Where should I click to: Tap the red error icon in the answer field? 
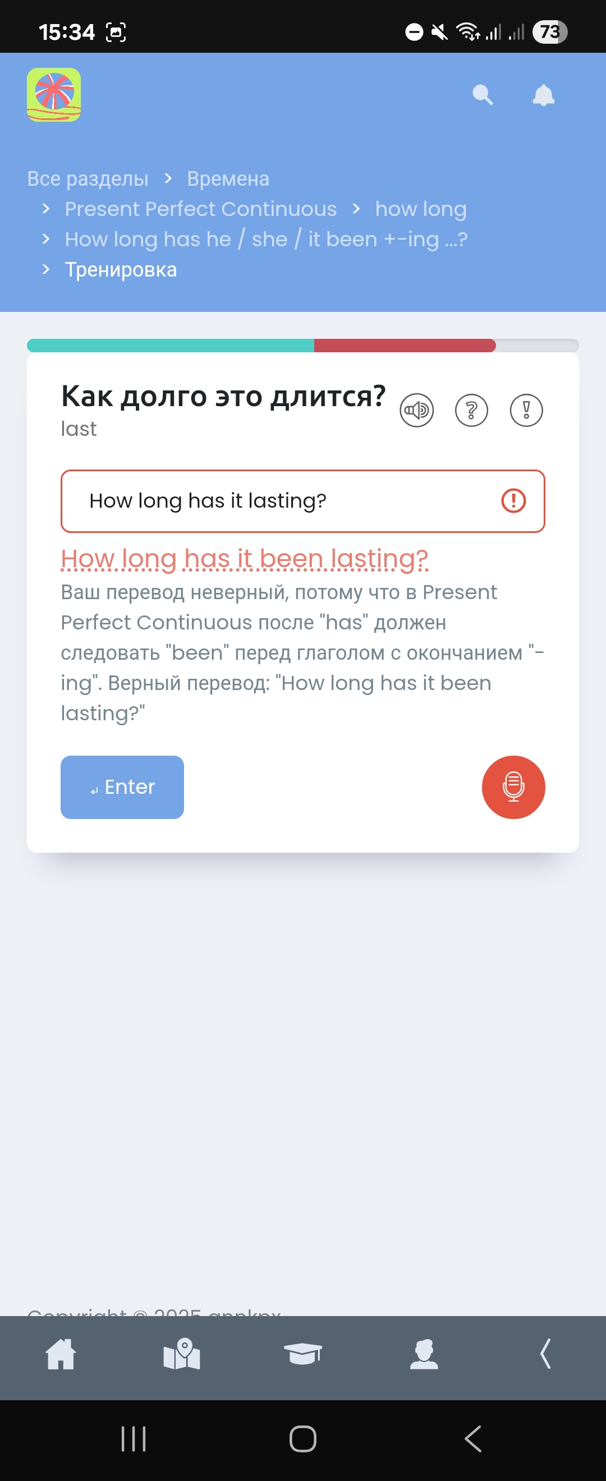click(513, 501)
